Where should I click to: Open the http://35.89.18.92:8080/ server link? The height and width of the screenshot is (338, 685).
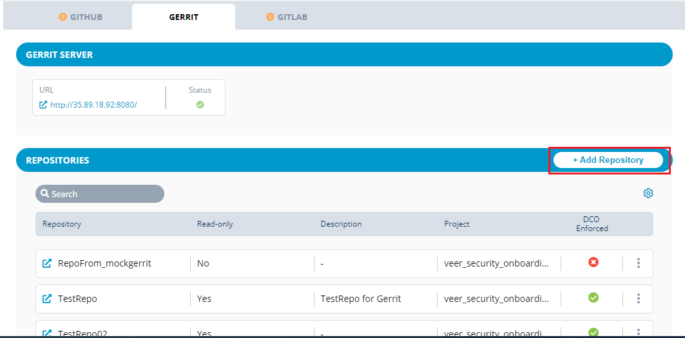pyautogui.click(x=93, y=105)
